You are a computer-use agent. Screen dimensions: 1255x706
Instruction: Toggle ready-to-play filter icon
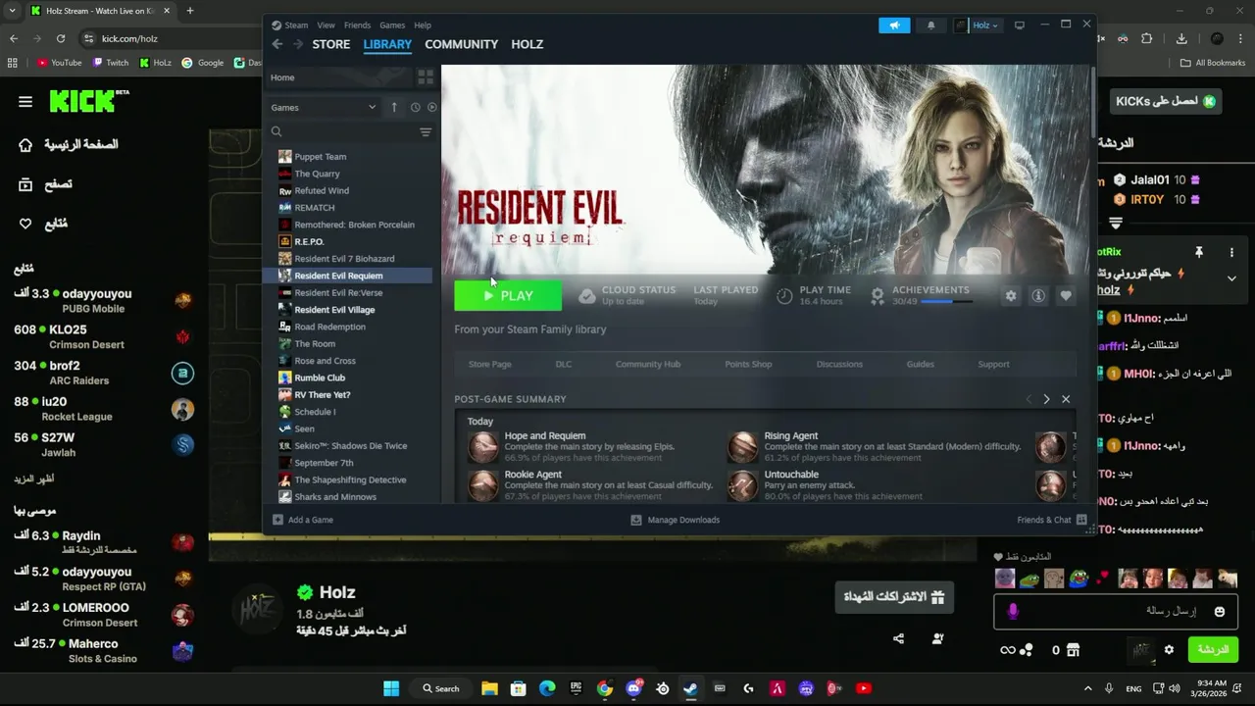point(432,107)
